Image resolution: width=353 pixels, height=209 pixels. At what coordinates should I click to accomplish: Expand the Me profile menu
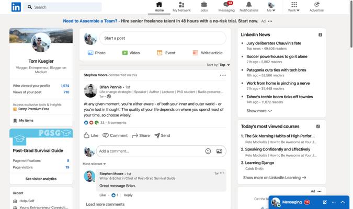[x=271, y=7]
